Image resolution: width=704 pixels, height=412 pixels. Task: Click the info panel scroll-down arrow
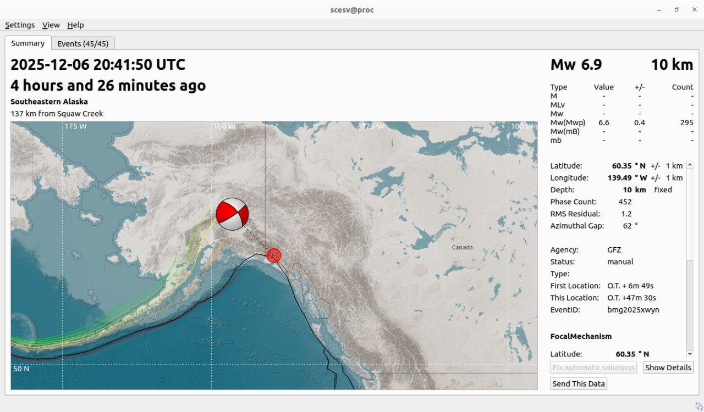(690, 354)
